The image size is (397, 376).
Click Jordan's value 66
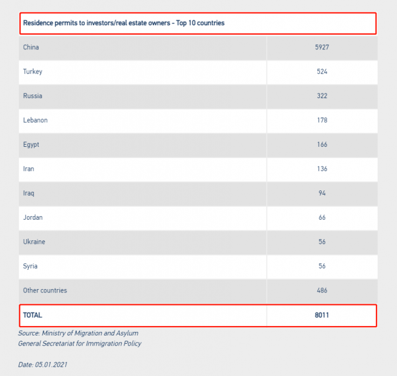pos(322,217)
